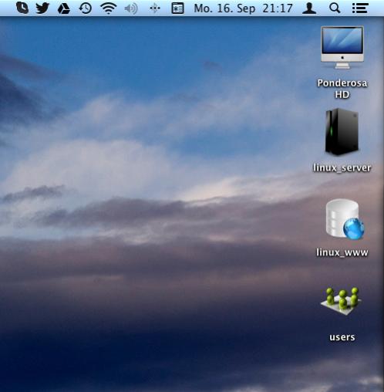Viewport: 384px width, 392px height.
Task: Open the Wi-Fi status menu
Action: pos(109,8)
